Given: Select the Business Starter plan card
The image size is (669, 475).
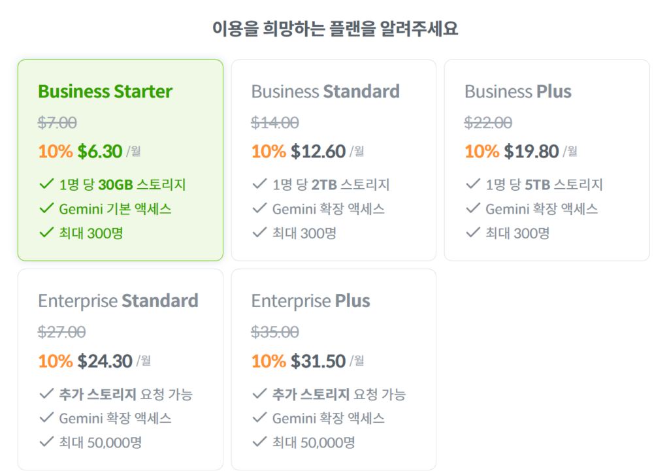Looking at the screenshot, I should [x=120, y=159].
